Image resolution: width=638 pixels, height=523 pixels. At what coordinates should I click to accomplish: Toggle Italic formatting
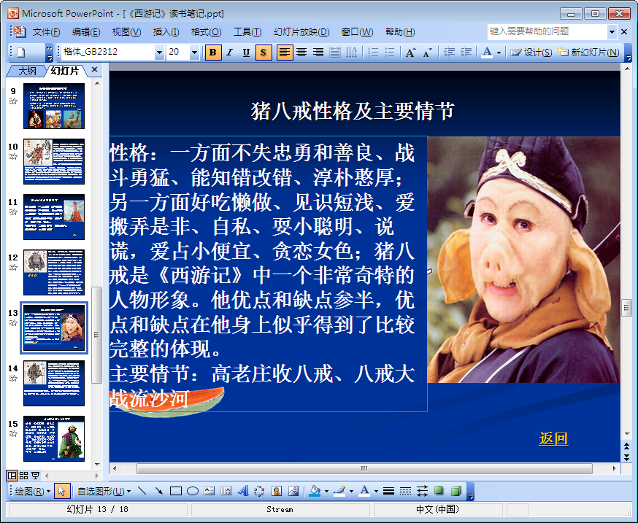pyautogui.click(x=230, y=52)
